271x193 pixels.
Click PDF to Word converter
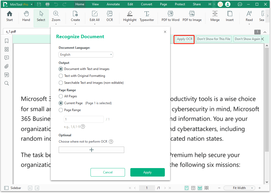pos(170,16)
